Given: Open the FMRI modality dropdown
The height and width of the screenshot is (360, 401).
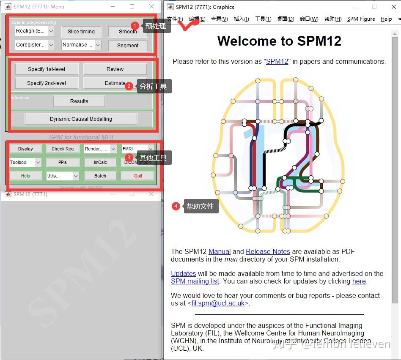Looking at the screenshot, I should (138, 149).
